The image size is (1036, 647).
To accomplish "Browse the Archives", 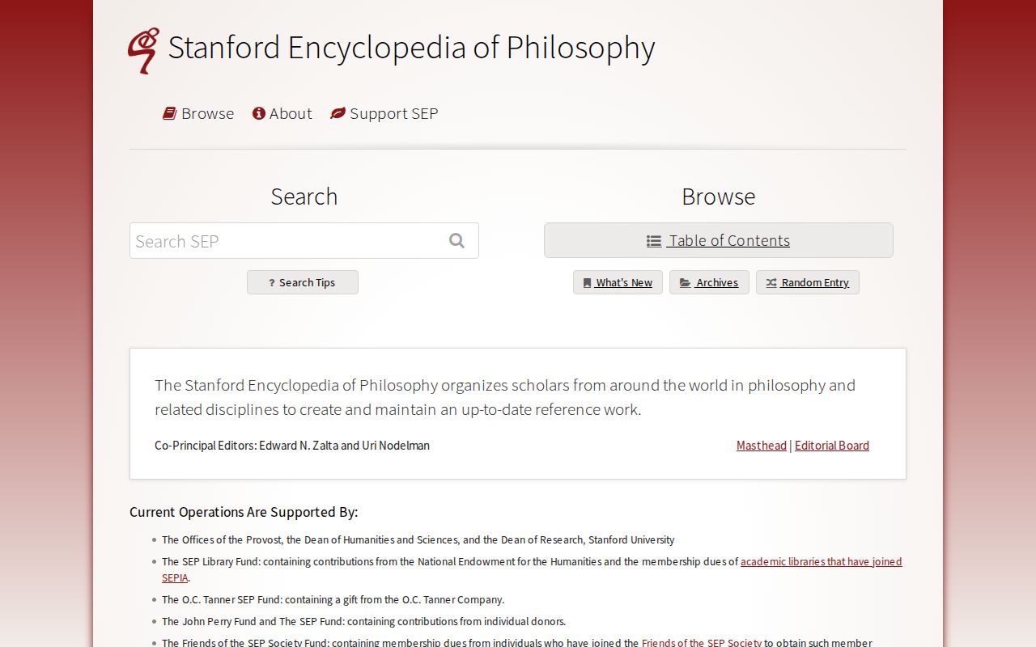I will click(x=716, y=282).
